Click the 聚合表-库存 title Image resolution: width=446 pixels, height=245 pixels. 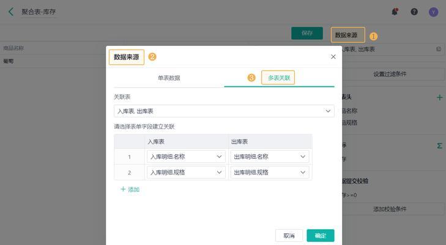tap(39, 12)
